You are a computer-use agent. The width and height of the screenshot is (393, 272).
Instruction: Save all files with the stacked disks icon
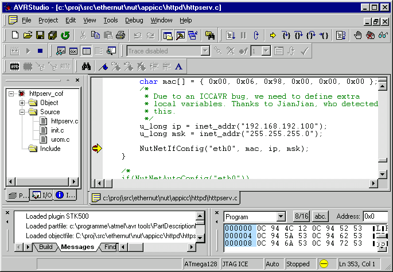52,35
